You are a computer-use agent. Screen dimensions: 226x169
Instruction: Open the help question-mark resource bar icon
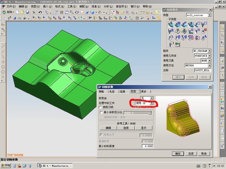[222, 75]
